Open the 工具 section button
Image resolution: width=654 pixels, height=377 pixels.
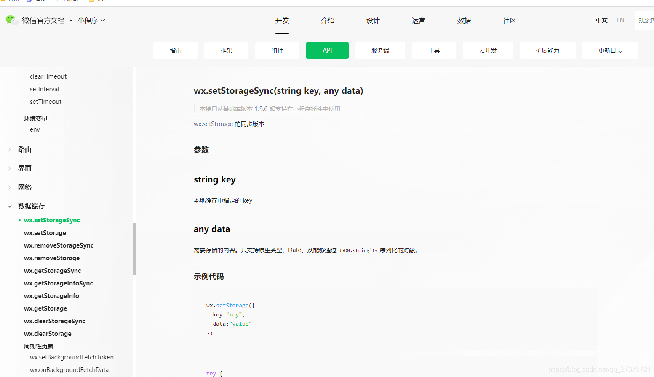[434, 50]
